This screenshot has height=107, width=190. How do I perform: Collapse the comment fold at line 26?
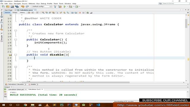point(16,67)
